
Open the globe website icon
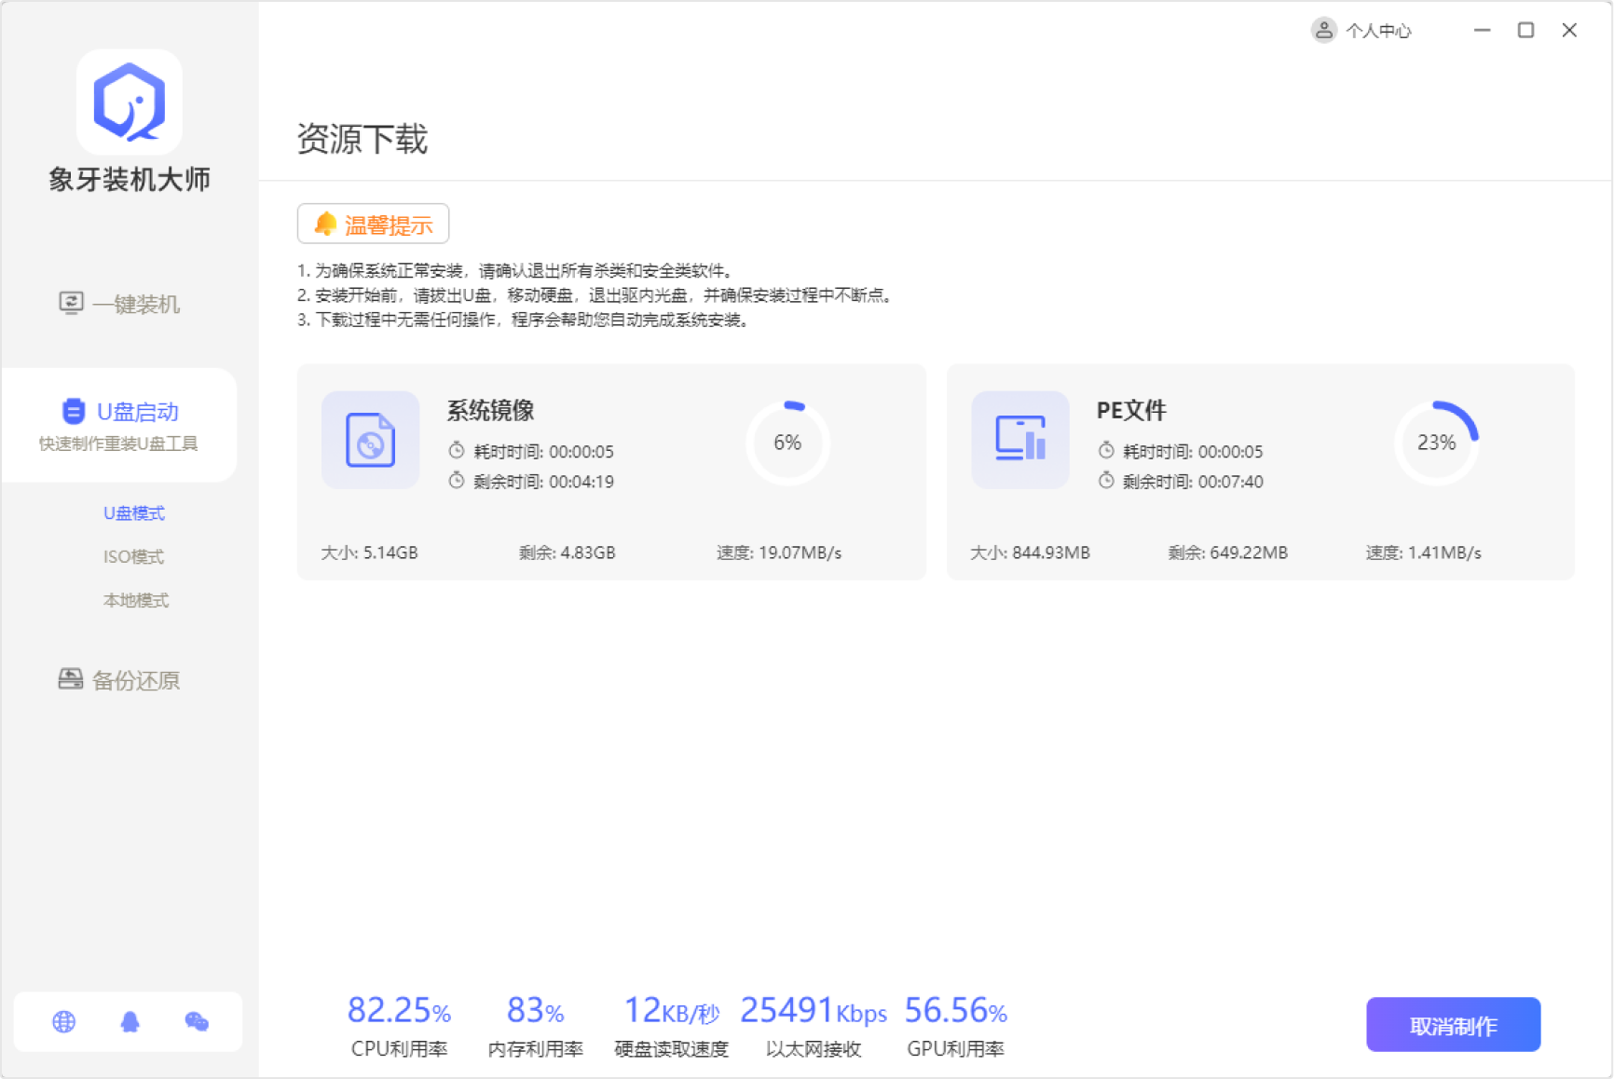pos(63,1022)
